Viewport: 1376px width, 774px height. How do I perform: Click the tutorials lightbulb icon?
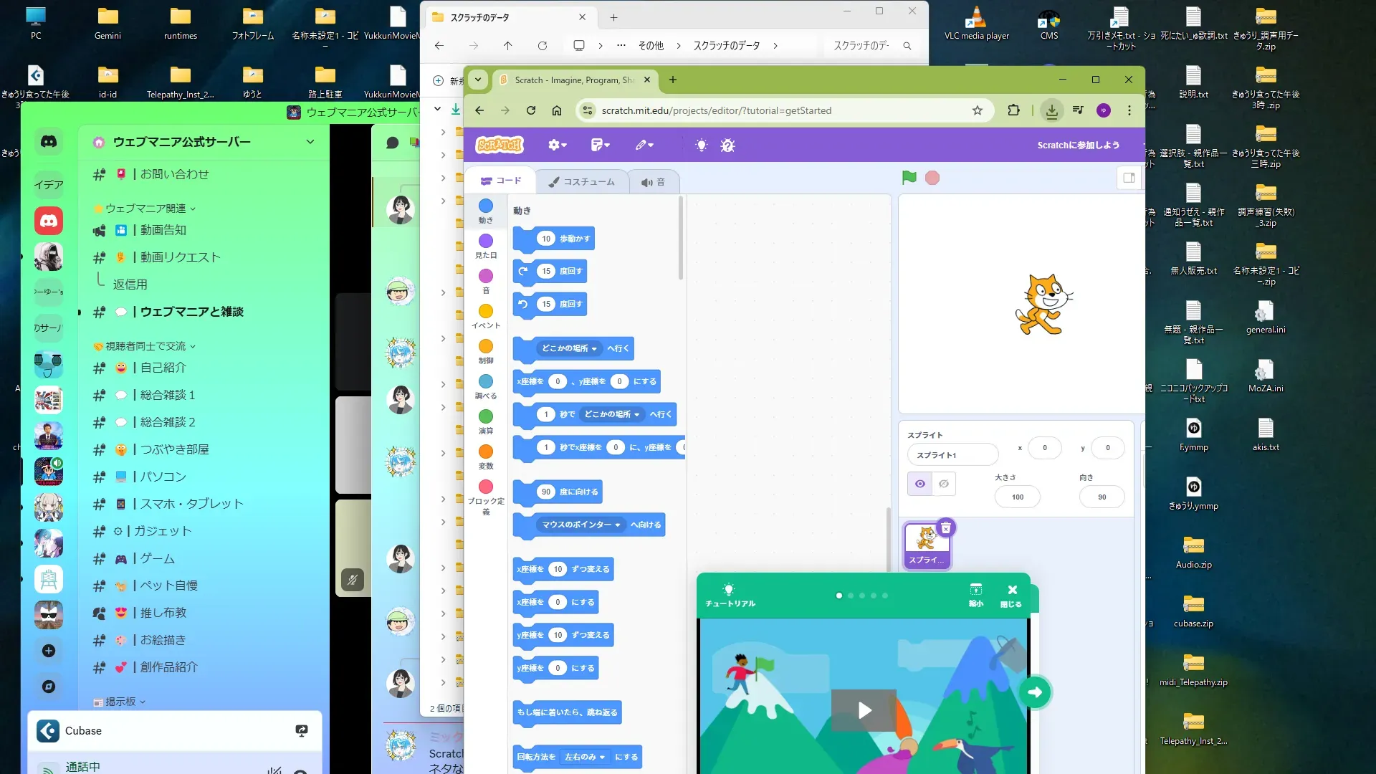pyautogui.click(x=701, y=145)
